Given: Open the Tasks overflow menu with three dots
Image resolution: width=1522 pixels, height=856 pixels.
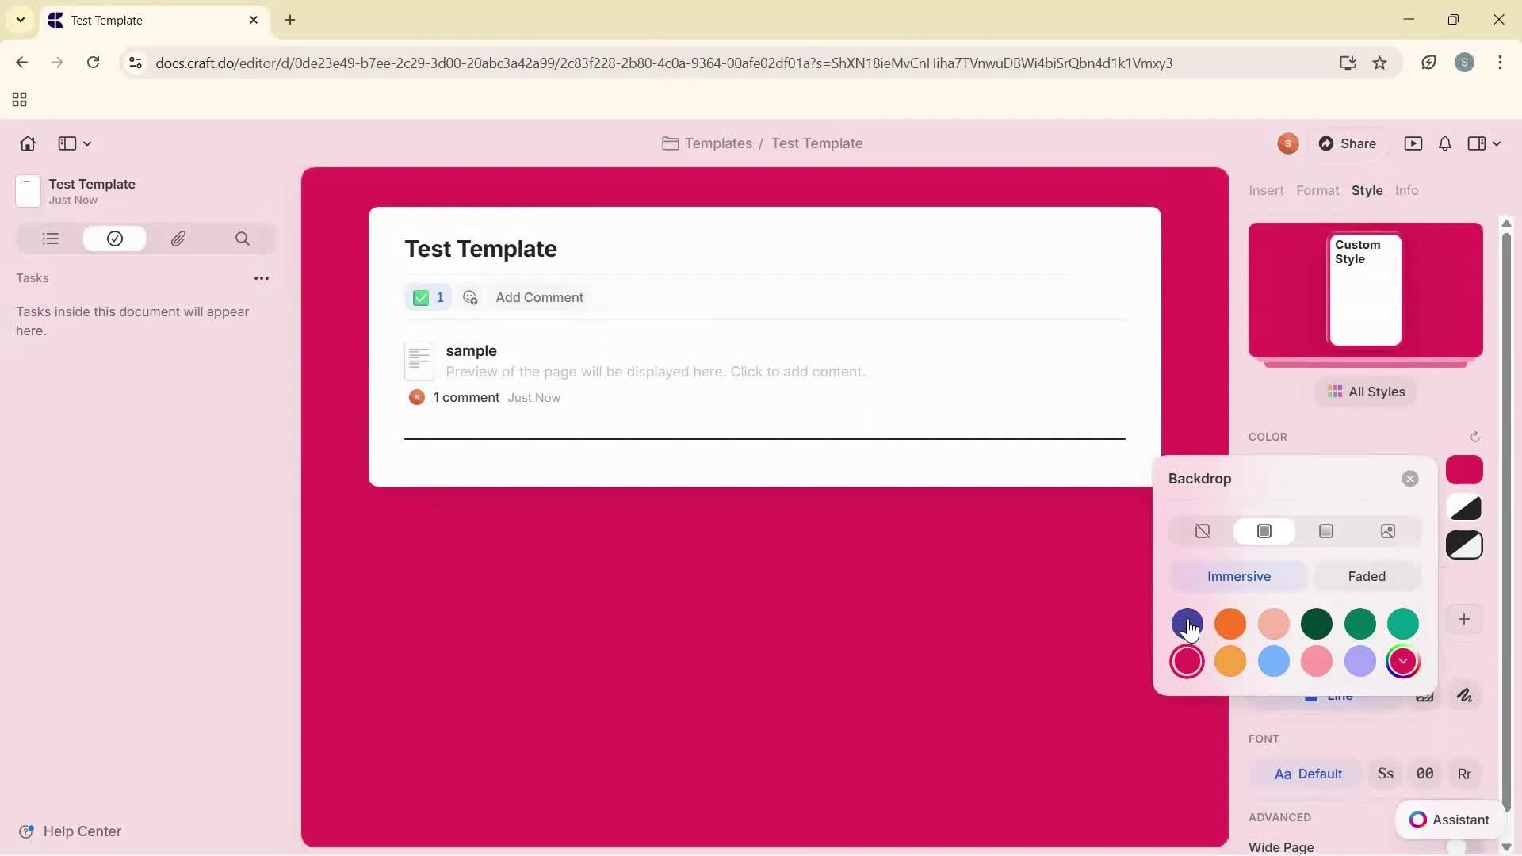Looking at the screenshot, I should point(262,278).
